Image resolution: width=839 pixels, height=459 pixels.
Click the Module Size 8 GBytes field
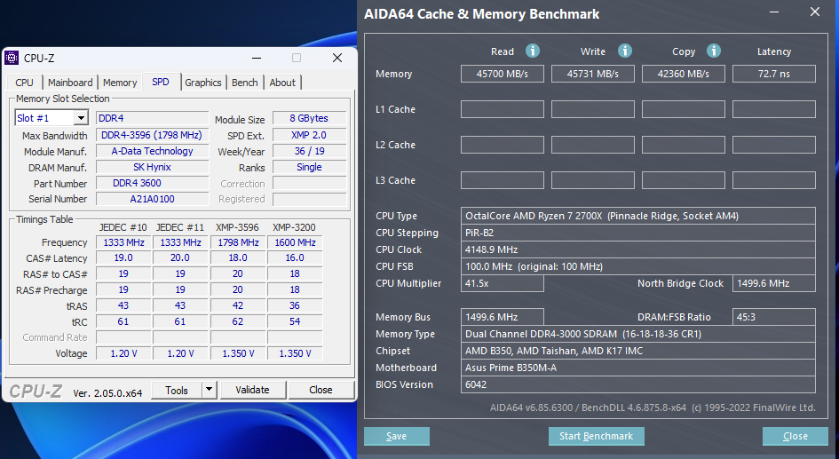click(x=309, y=118)
